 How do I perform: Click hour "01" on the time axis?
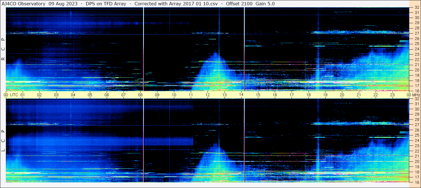tap(23, 95)
